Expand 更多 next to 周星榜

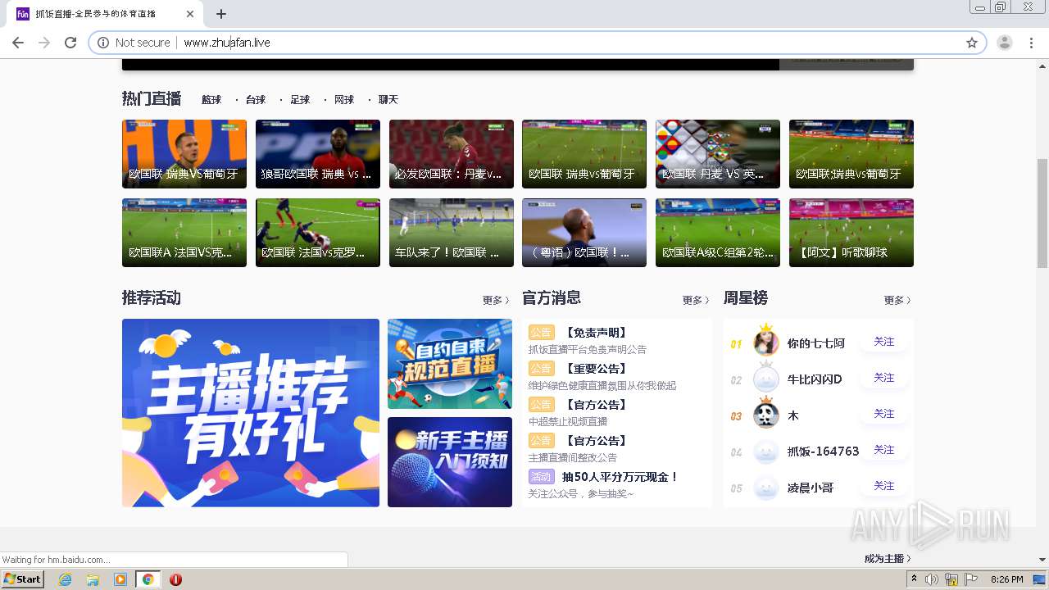click(897, 301)
